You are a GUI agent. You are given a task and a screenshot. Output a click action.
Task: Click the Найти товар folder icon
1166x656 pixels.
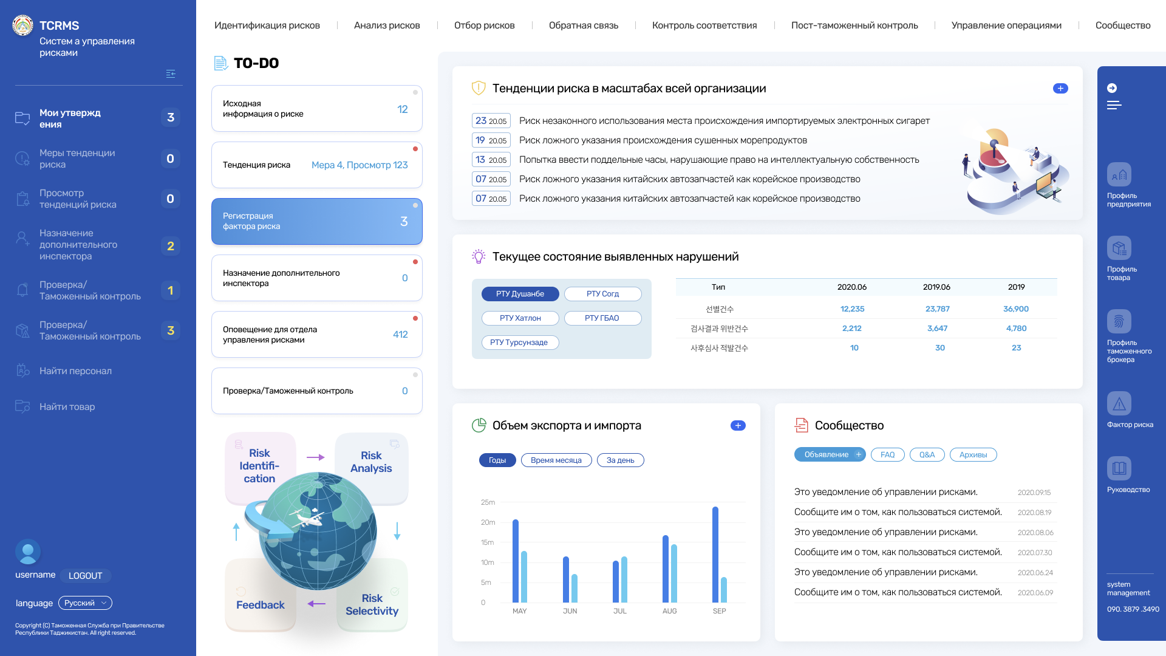coord(22,406)
